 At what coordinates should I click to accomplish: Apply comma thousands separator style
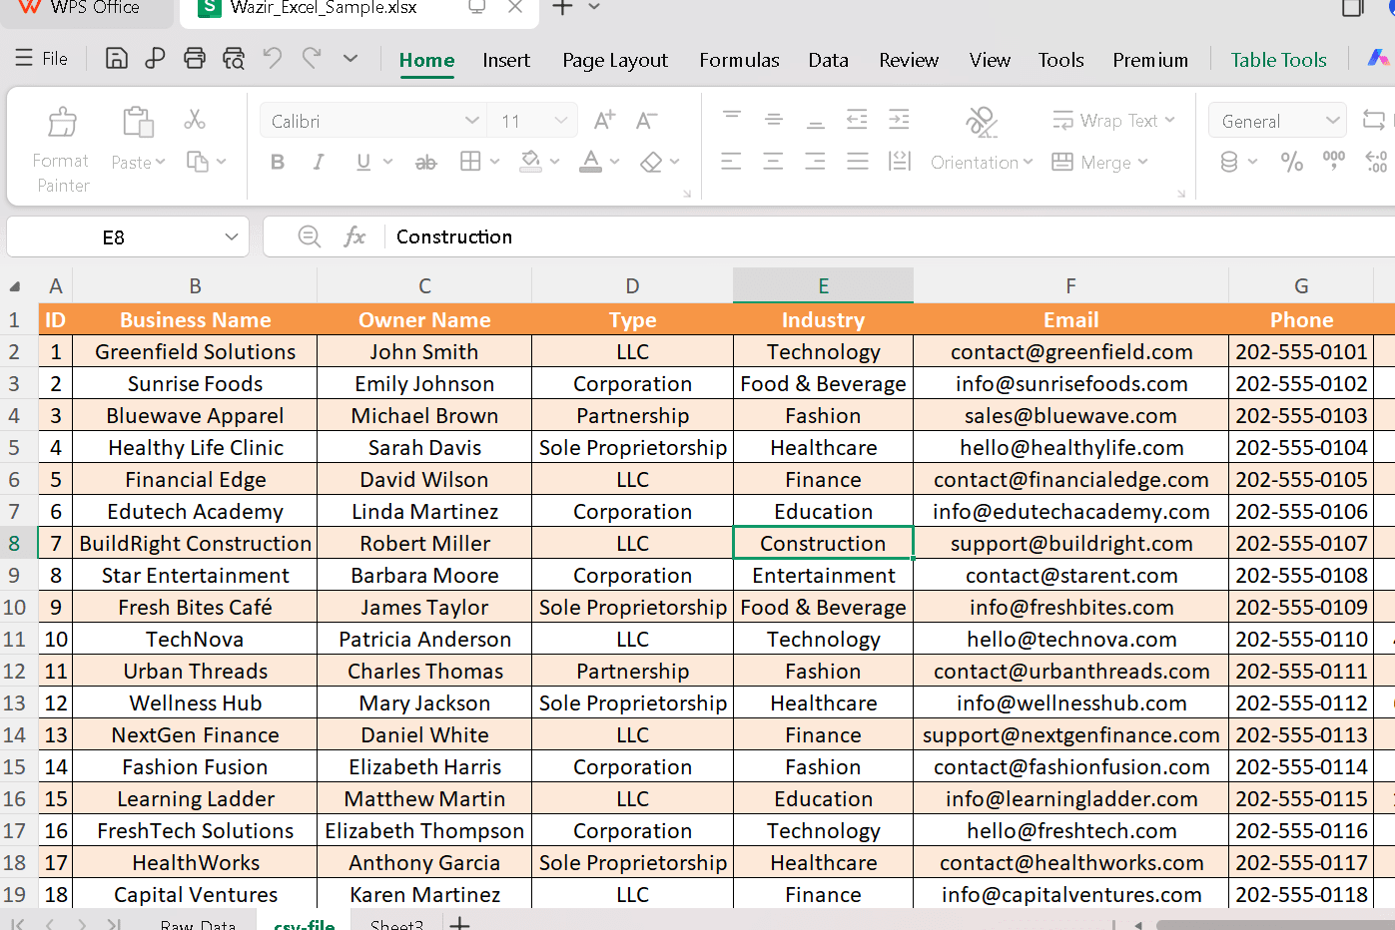1334,160
